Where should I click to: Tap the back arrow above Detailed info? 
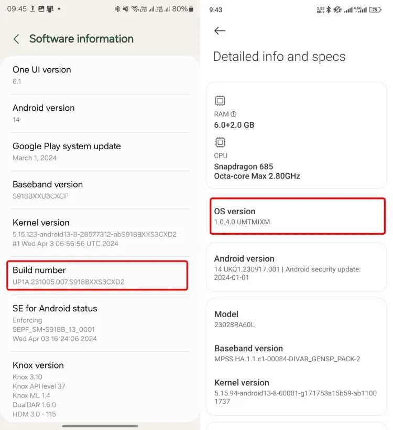click(x=220, y=31)
